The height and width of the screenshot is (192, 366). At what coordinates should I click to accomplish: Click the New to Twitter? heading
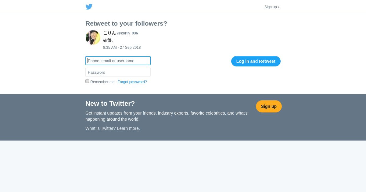point(110,104)
